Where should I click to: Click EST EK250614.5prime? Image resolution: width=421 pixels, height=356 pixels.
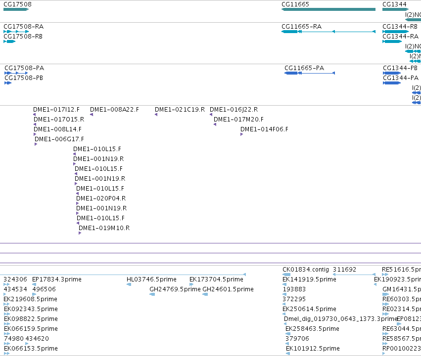point(284,314)
